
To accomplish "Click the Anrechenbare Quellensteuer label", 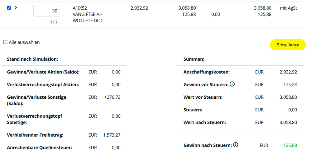I will click(x=39, y=148).
